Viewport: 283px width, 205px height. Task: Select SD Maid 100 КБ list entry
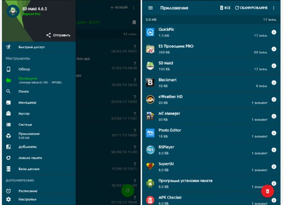click(211, 66)
